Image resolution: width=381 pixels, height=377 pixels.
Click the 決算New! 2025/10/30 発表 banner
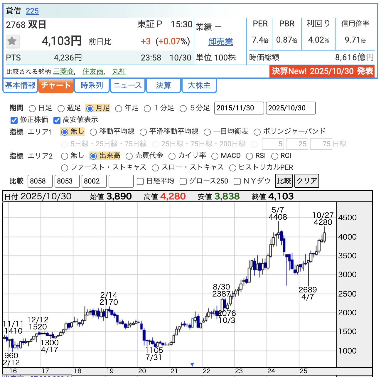[x=322, y=71]
